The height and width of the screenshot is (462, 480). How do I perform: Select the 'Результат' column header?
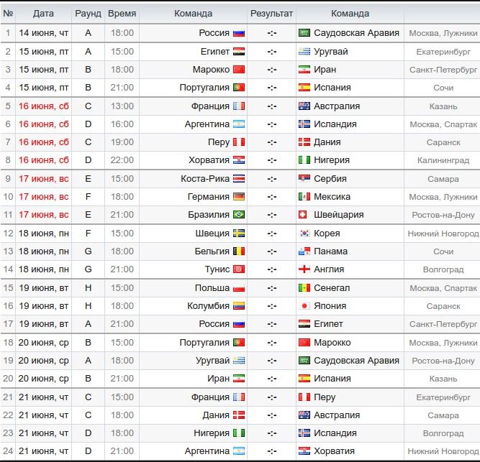271,14
